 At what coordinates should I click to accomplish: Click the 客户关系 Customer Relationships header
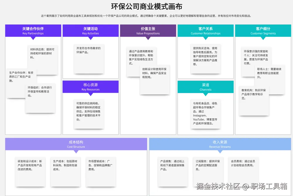(205, 30)
